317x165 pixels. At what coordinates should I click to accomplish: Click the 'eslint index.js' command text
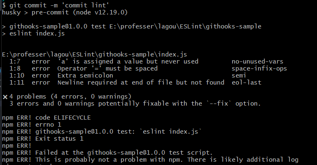pyautogui.click(x=37, y=33)
